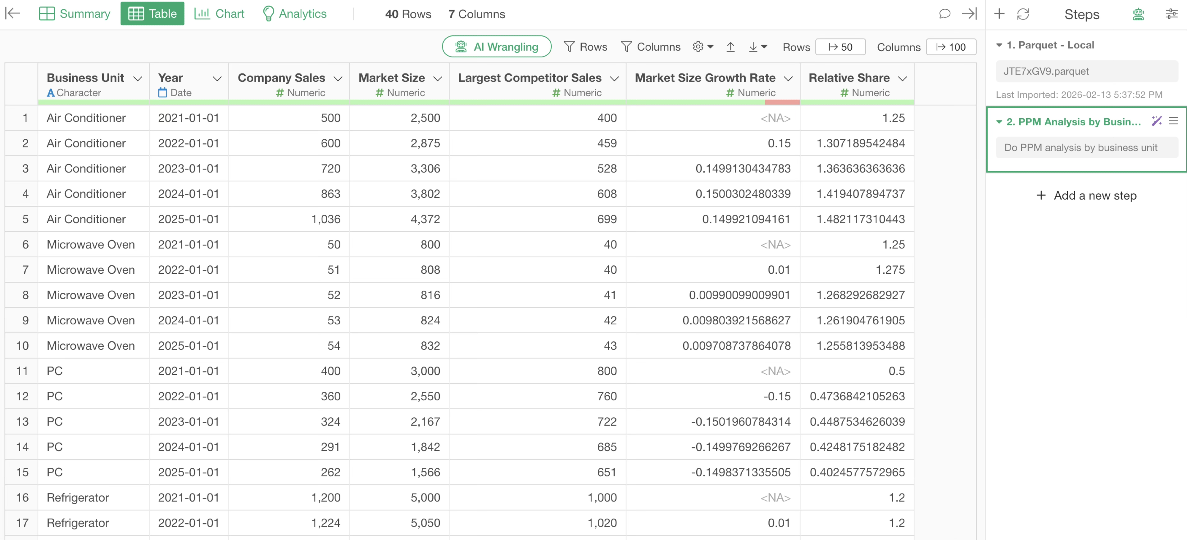
Task: Click the collapse right panel arrow icon
Action: coord(969,14)
